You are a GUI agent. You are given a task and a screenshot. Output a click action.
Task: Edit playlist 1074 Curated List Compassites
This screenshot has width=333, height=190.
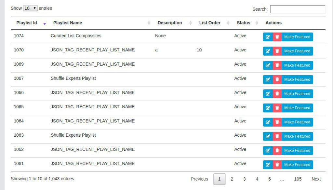point(268,37)
